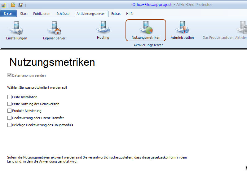Toggle the Produkt Aktivierung checkbox
The image size is (247, 179).
[x=9, y=111]
